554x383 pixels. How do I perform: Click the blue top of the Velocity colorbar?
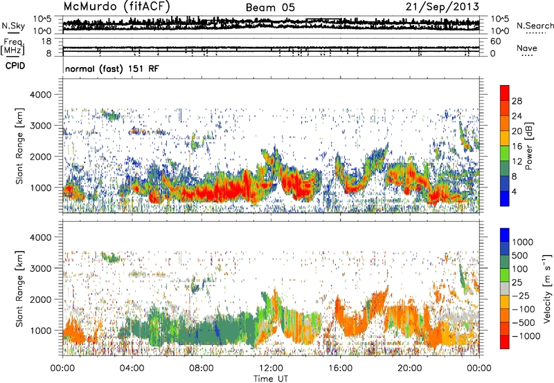505,235
